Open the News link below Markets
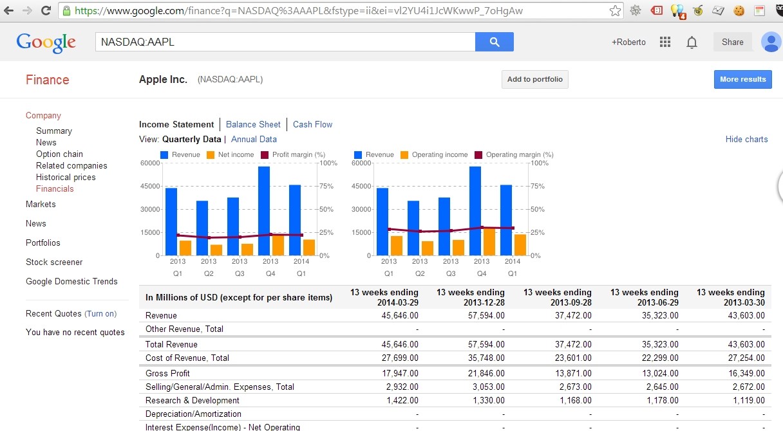 tap(36, 224)
